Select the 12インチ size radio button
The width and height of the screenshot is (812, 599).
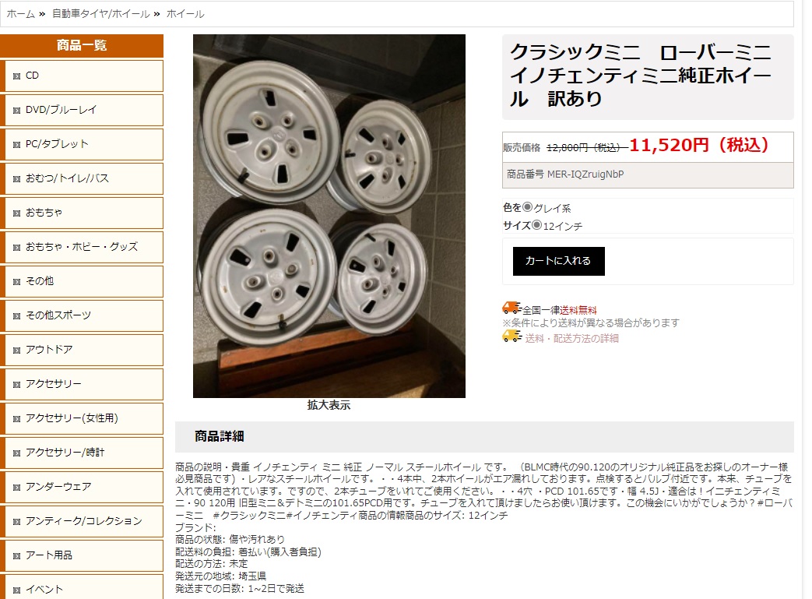tap(537, 225)
